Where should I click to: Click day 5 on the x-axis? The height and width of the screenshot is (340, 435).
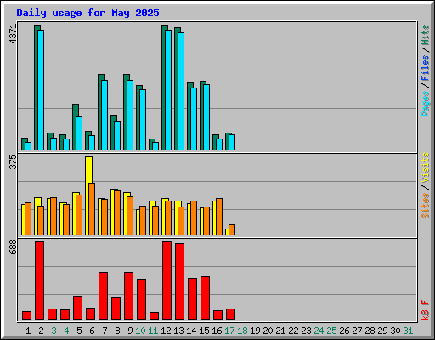coord(79,331)
